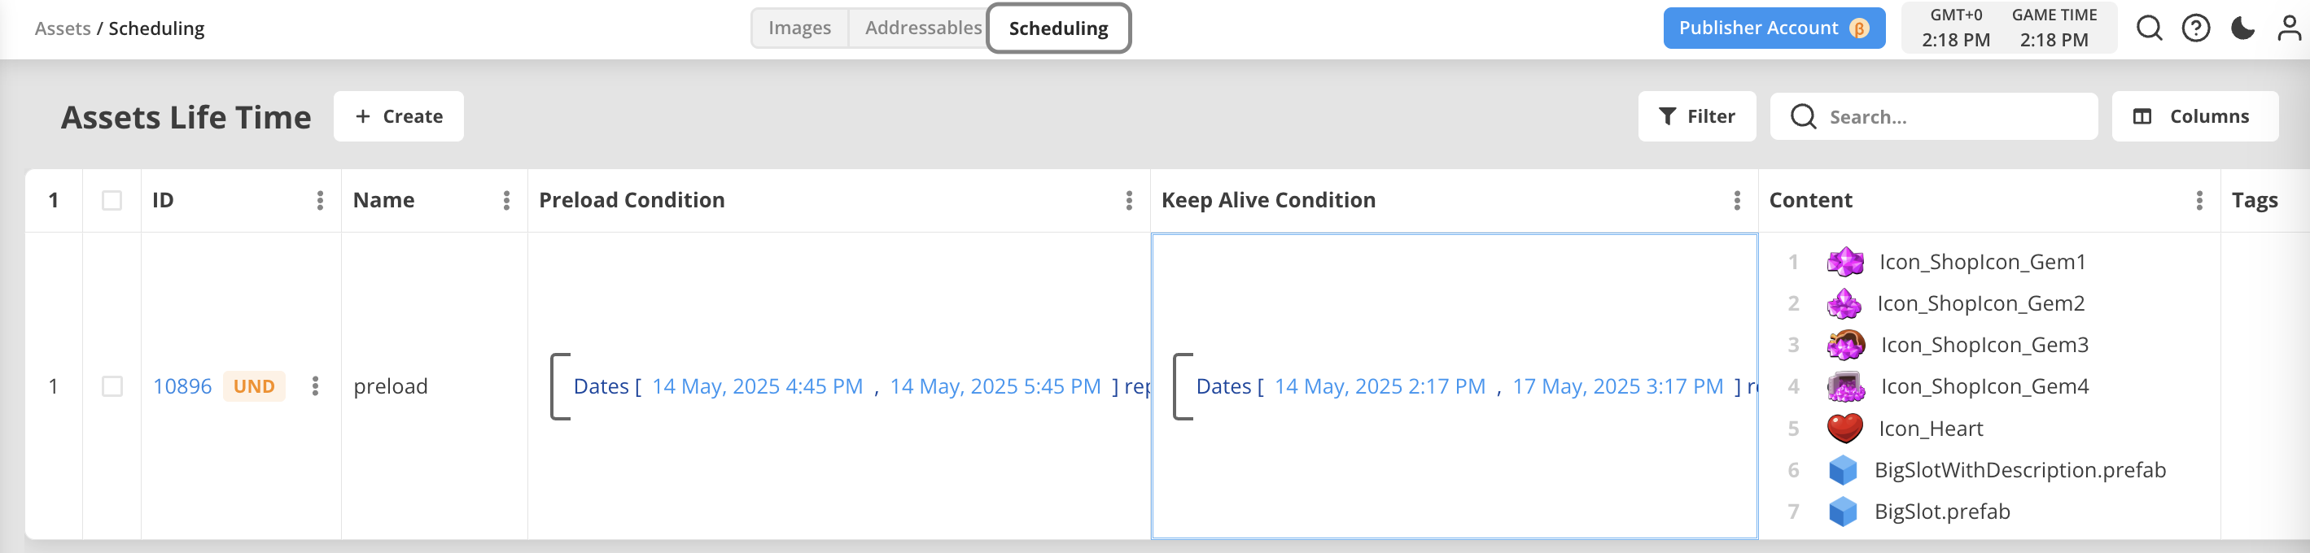Toggle dark mode via the moon icon

pyautogui.click(x=2242, y=28)
